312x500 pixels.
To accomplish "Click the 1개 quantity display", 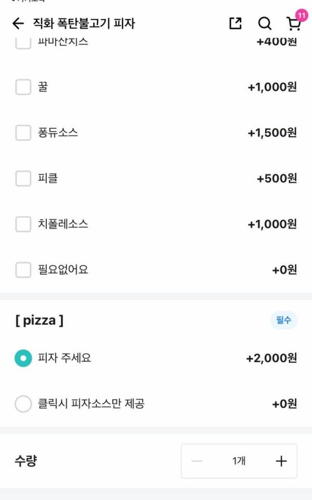I will pos(239,460).
